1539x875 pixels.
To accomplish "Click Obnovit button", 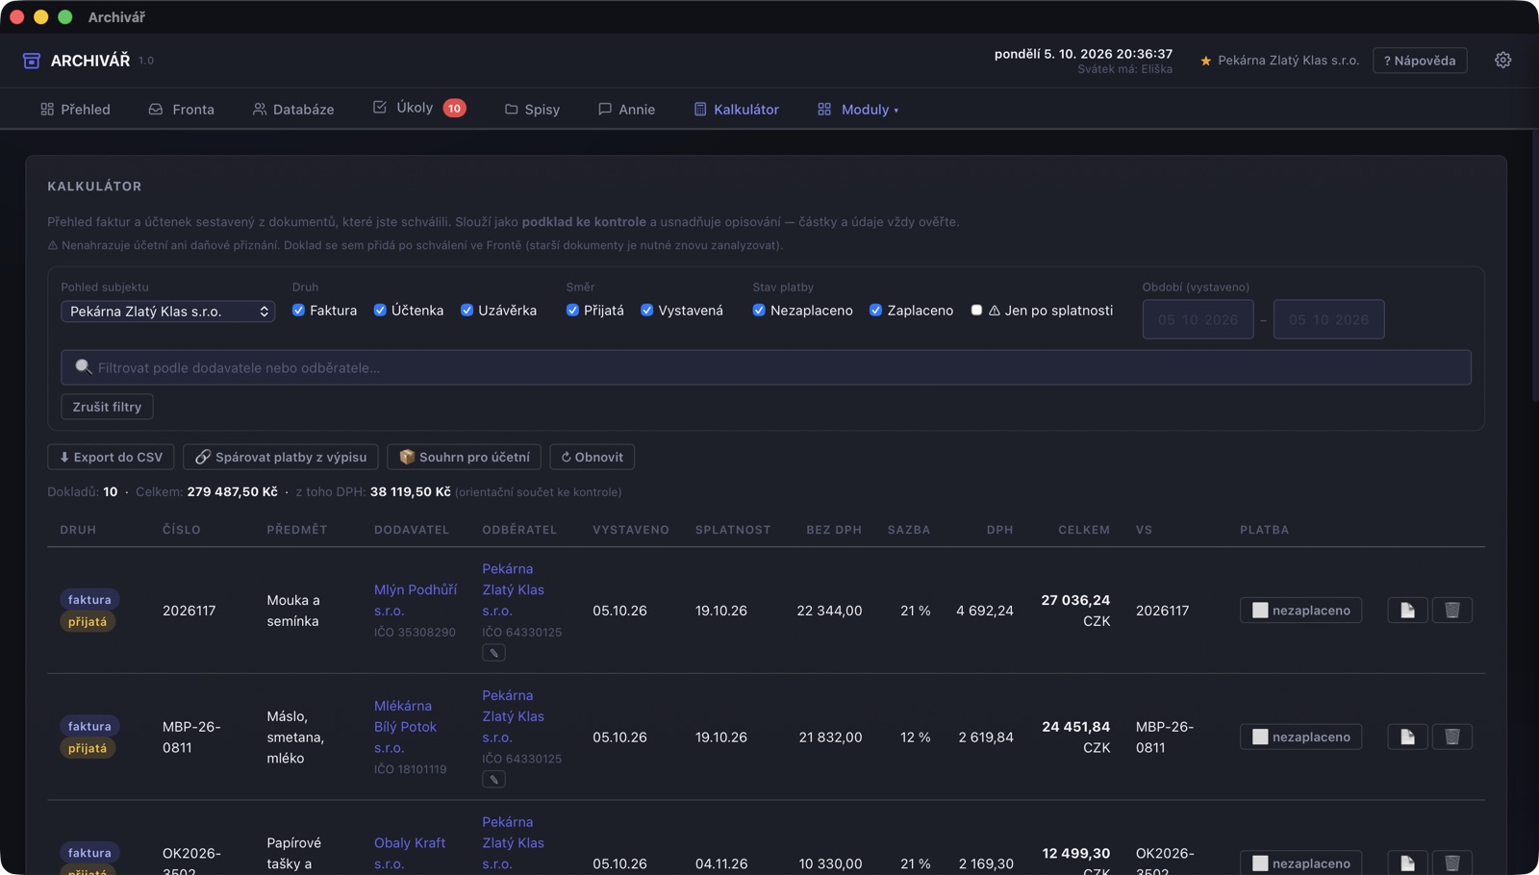I will [x=592, y=457].
